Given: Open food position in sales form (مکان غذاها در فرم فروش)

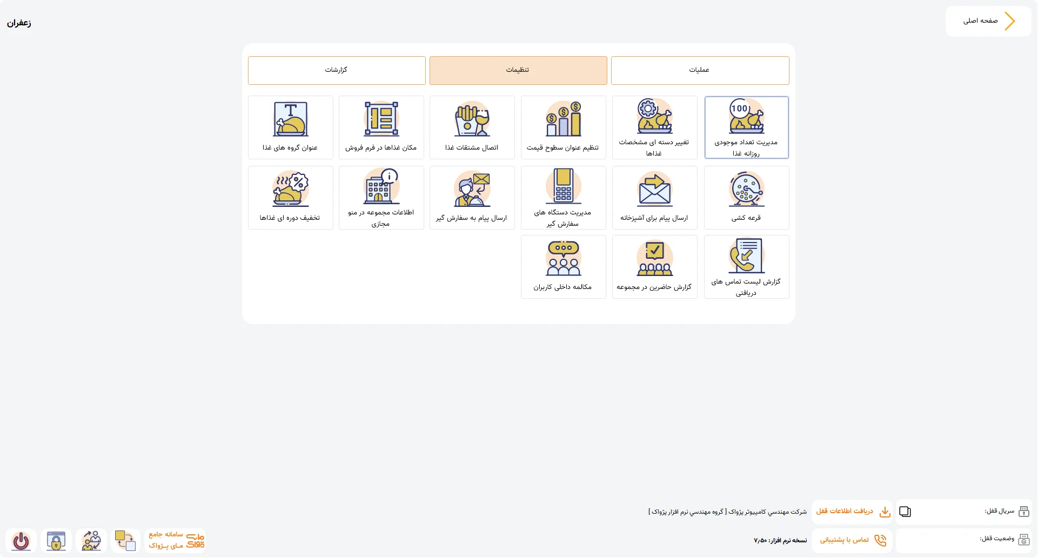Looking at the screenshot, I should click(x=381, y=127).
